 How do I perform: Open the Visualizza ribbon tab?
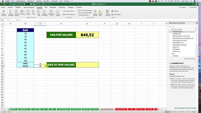coord(62,8)
